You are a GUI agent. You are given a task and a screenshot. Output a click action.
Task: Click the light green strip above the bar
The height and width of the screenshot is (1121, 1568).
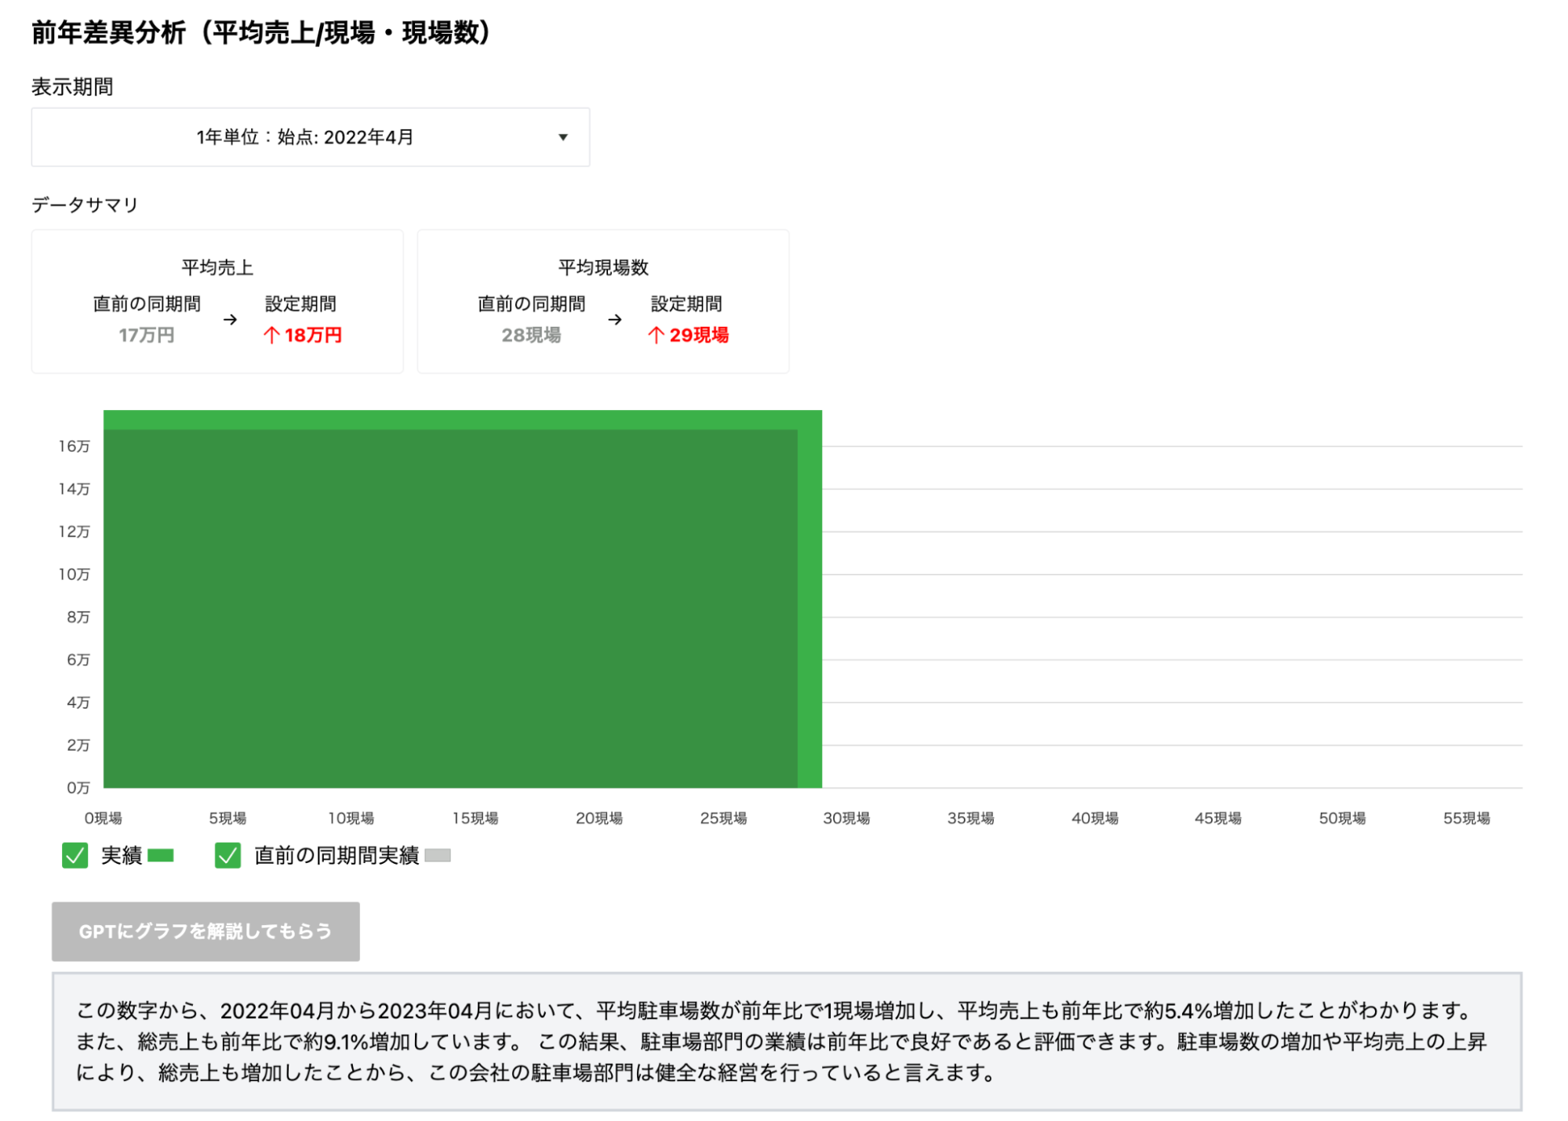point(462,419)
